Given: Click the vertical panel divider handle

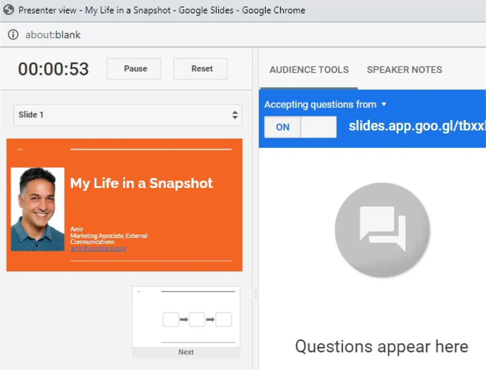Looking at the screenshot, I should pos(256,294).
